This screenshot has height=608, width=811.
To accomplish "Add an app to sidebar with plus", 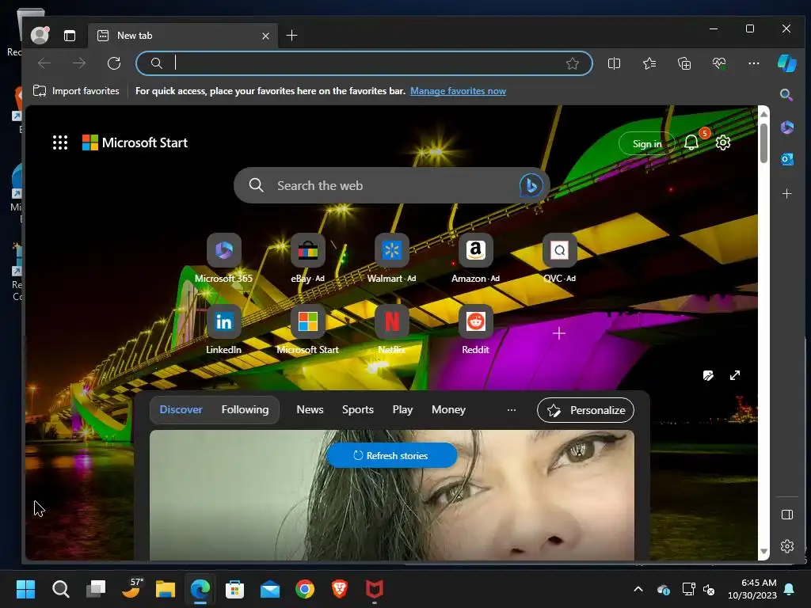I will [786, 194].
